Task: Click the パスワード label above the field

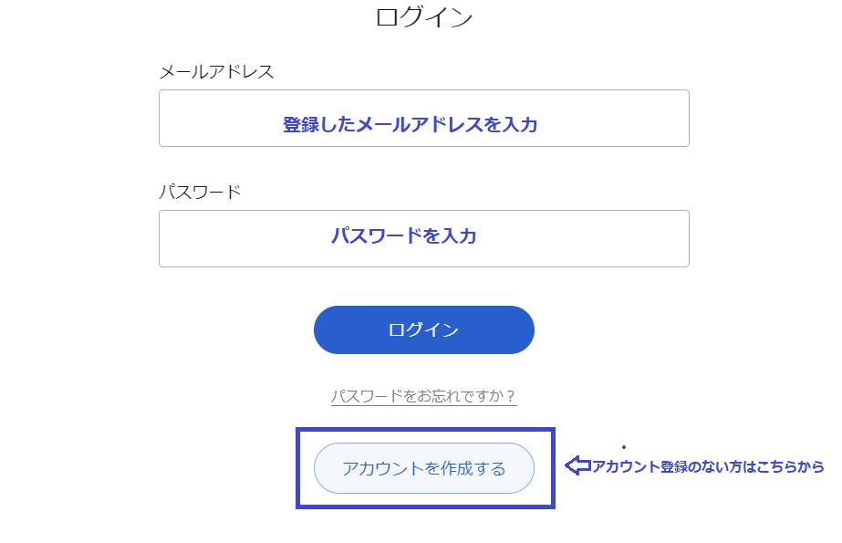Action: point(200,192)
